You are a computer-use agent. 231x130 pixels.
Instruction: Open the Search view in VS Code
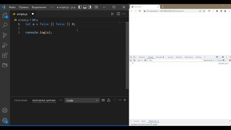point(5,25)
